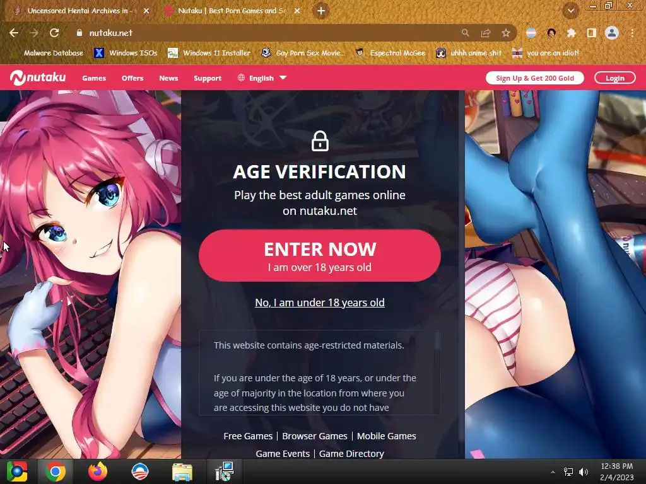
Task: Select No, I am under 18 years old
Action: click(320, 302)
